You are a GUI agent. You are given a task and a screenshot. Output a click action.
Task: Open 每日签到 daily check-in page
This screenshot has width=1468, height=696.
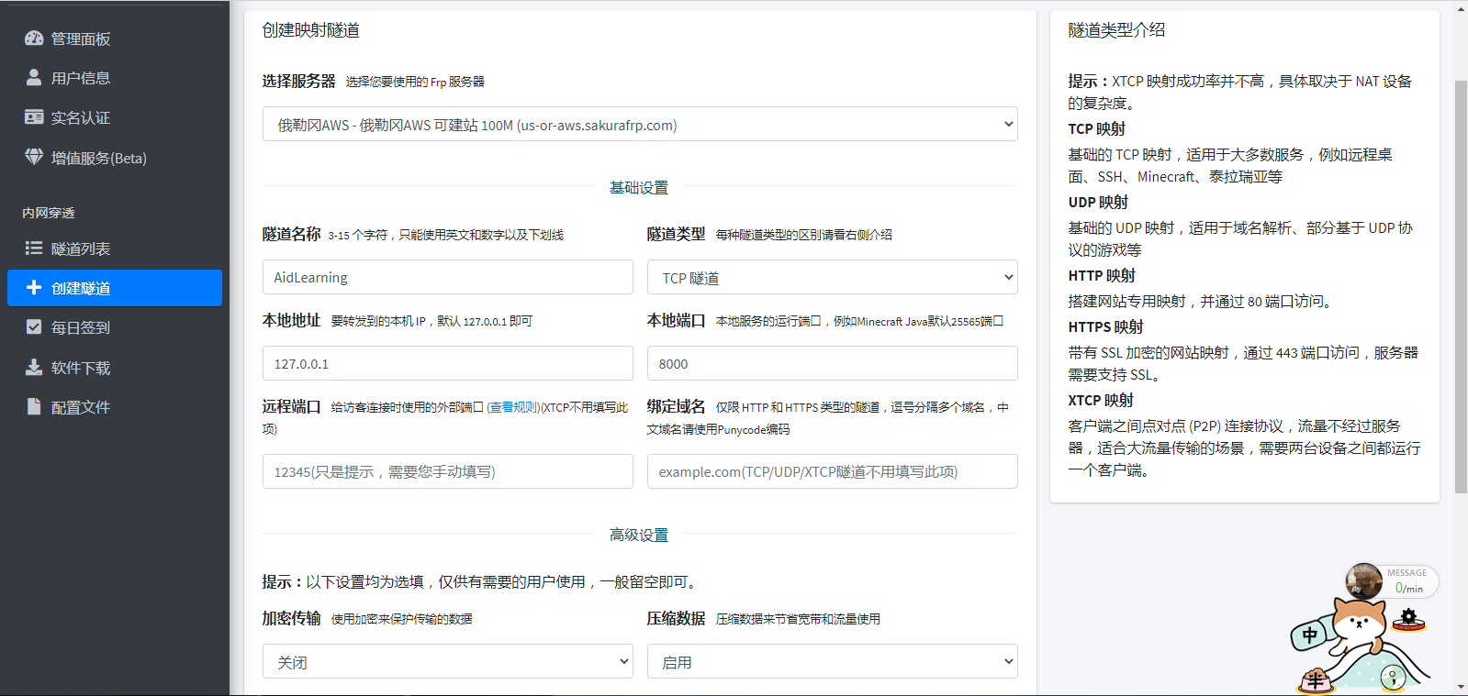click(115, 327)
